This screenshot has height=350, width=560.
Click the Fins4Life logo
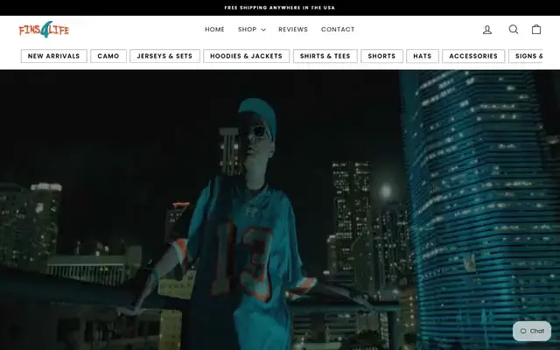tap(44, 30)
